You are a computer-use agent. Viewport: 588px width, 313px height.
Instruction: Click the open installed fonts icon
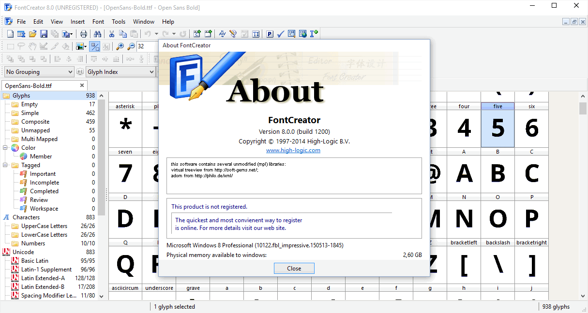coord(21,34)
